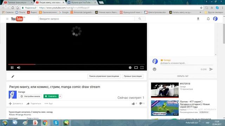Open the Другие закладки folder

pos(214,13)
